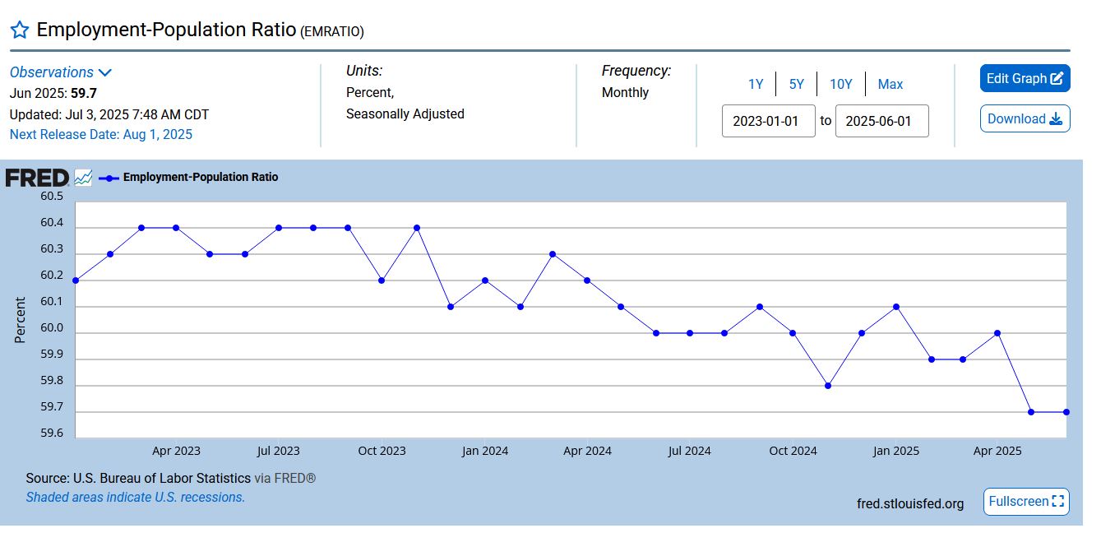Click the final data point at 59.7
The image size is (1101, 533).
click(1066, 412)
